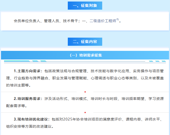Click the text 会员单位负责人

pos(27,21)
